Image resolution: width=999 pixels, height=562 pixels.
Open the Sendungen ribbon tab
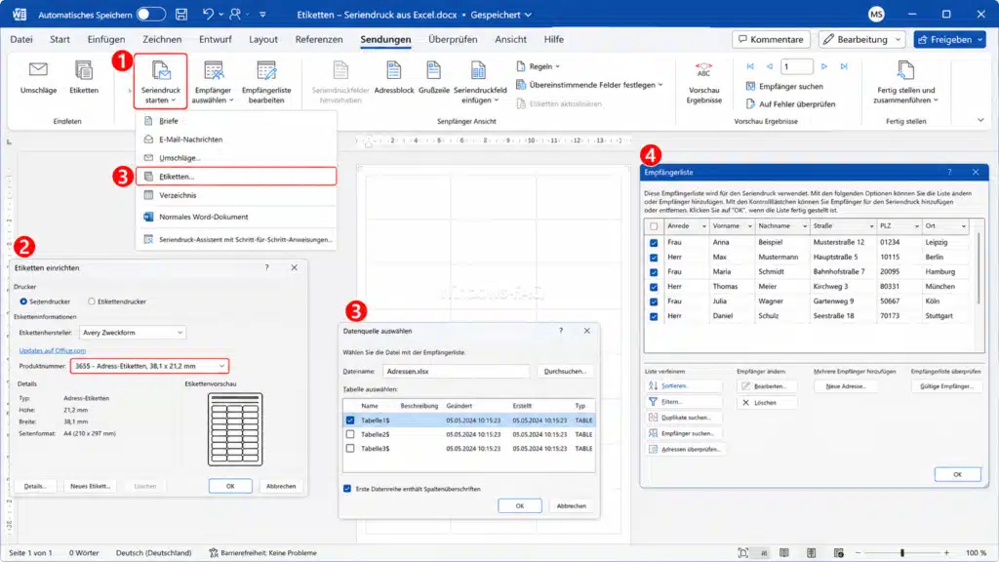385,39
